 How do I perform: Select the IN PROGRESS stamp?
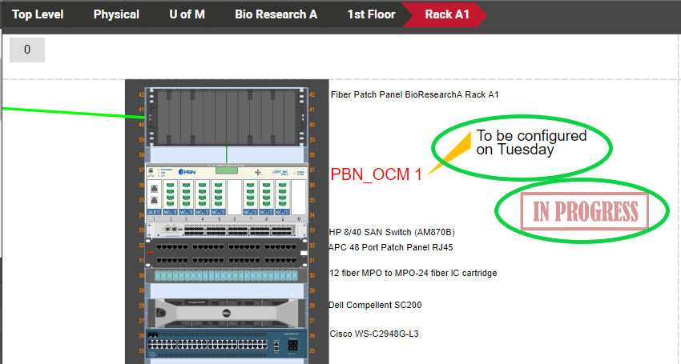(585, 211)
